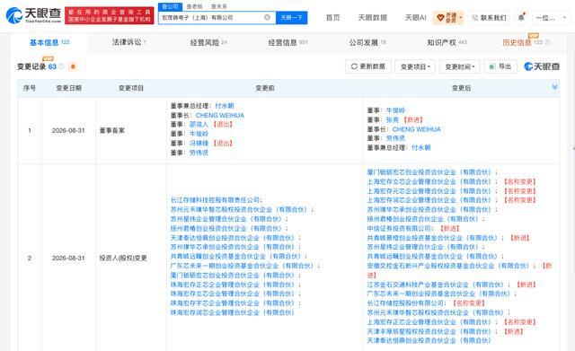Select the 查老板 search mode tab
Image resolution: width=575 pixels, height=351 pixels.
[194, 6]
